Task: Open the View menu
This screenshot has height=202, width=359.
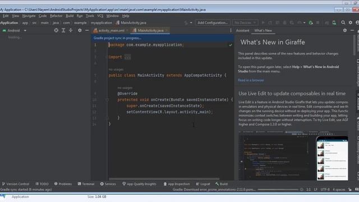Action: point(15,16)
